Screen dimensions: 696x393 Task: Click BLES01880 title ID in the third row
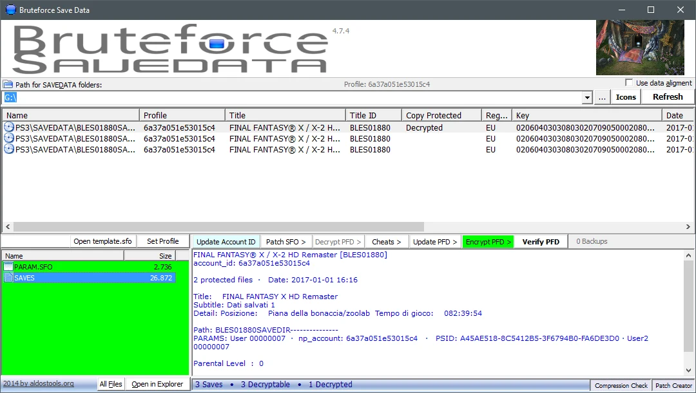click(x=370, y=150)
